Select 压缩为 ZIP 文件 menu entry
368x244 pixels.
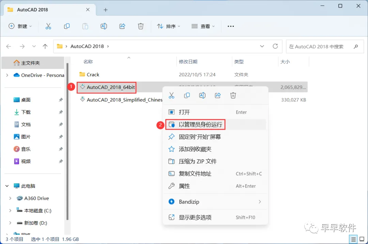point(215,161)
